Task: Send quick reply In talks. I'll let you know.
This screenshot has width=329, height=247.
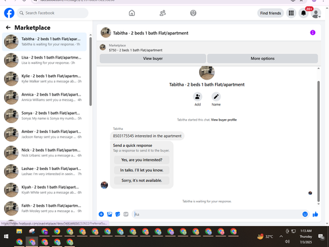Action: click(x=141, y=170)
